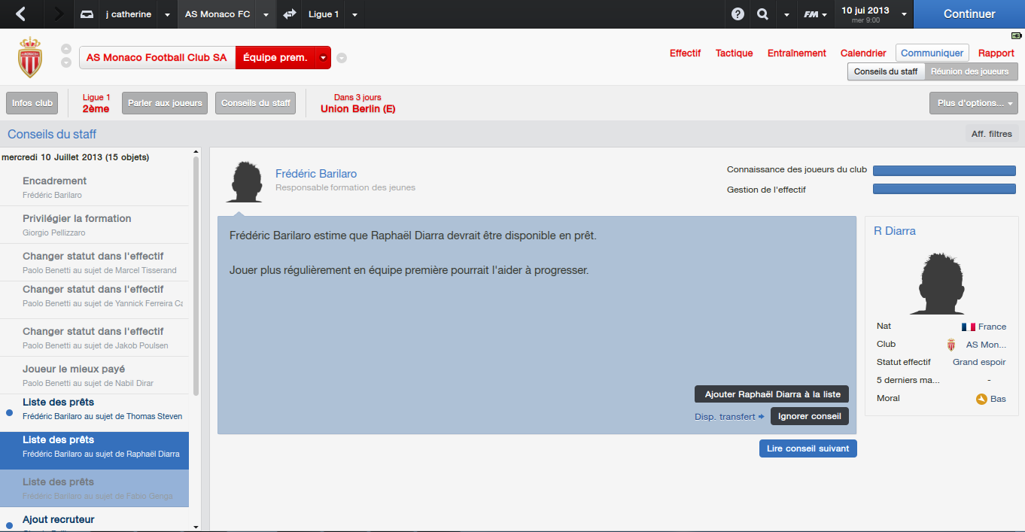
Task: Click the AS Monaco club crest
Action: [x=30, y=57]
